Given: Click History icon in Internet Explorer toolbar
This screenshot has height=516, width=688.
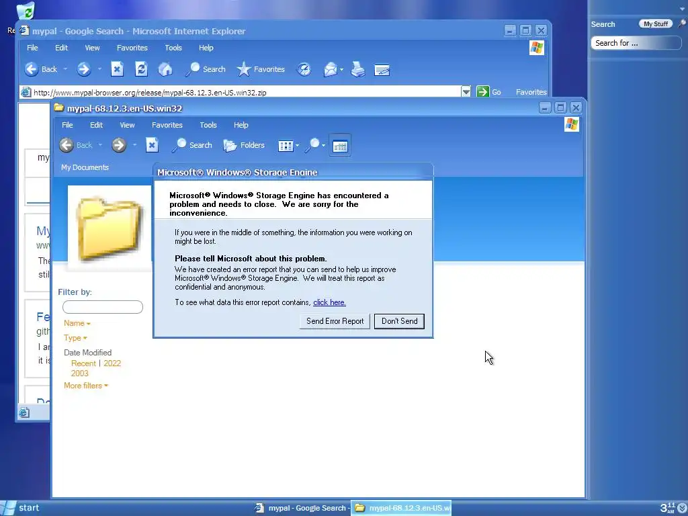Looking at the screenshot, I should pos(304,69).
